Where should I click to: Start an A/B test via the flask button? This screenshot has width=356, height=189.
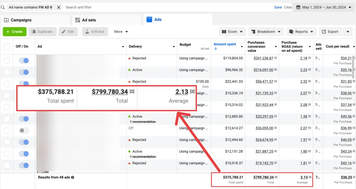tap(95, 32)
